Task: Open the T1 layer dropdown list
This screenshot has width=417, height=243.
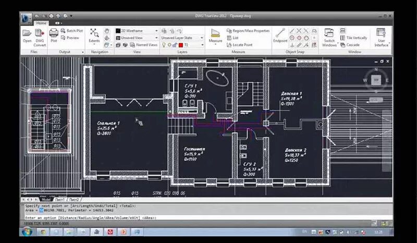Action: click(202, 45)
